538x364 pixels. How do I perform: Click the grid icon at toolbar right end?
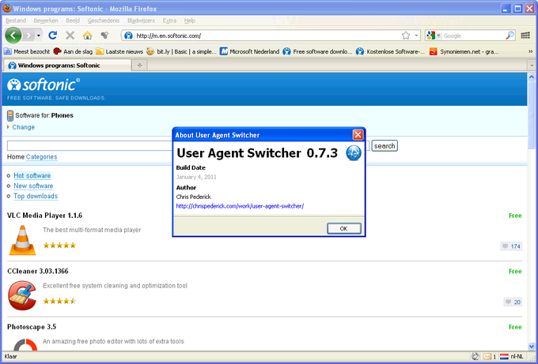click(x=525, y=36)
